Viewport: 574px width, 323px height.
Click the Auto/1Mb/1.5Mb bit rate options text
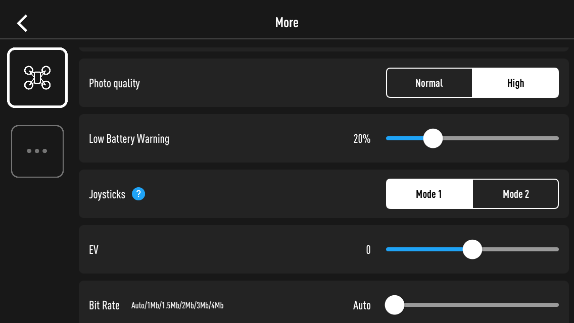(x=177, y=305)
